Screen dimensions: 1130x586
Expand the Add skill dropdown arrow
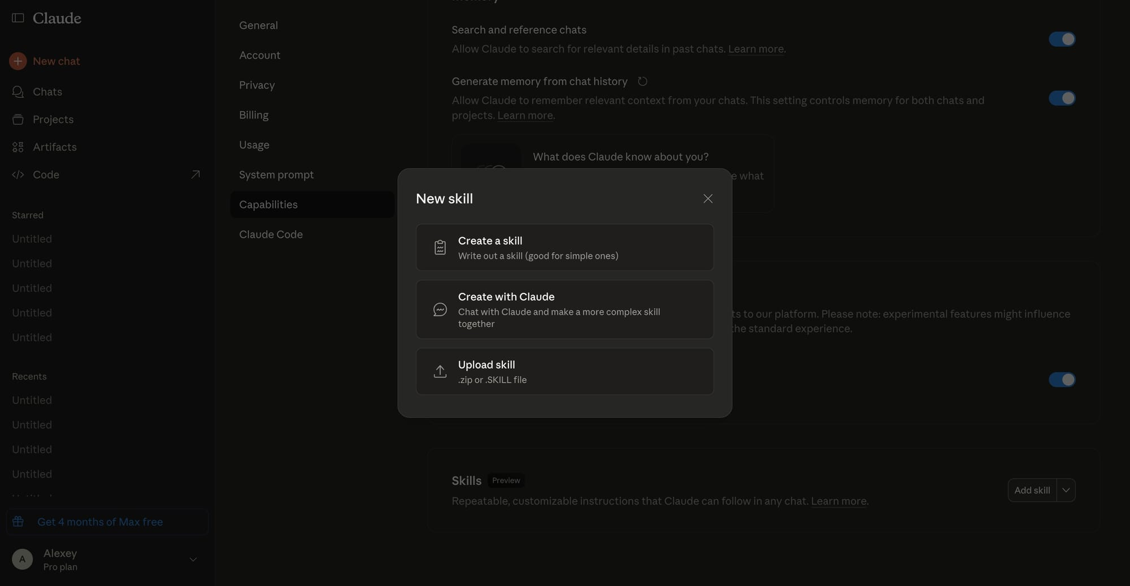pyautogui.click(x=1066, y=490)
